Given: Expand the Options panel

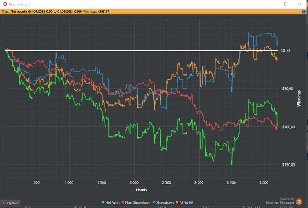Looking at the screenshot, I should click(10, 203).
